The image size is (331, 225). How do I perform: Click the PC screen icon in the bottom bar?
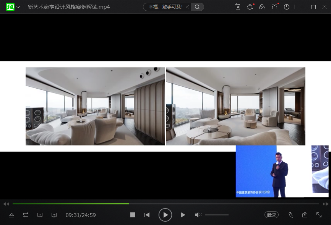point(54,215)
